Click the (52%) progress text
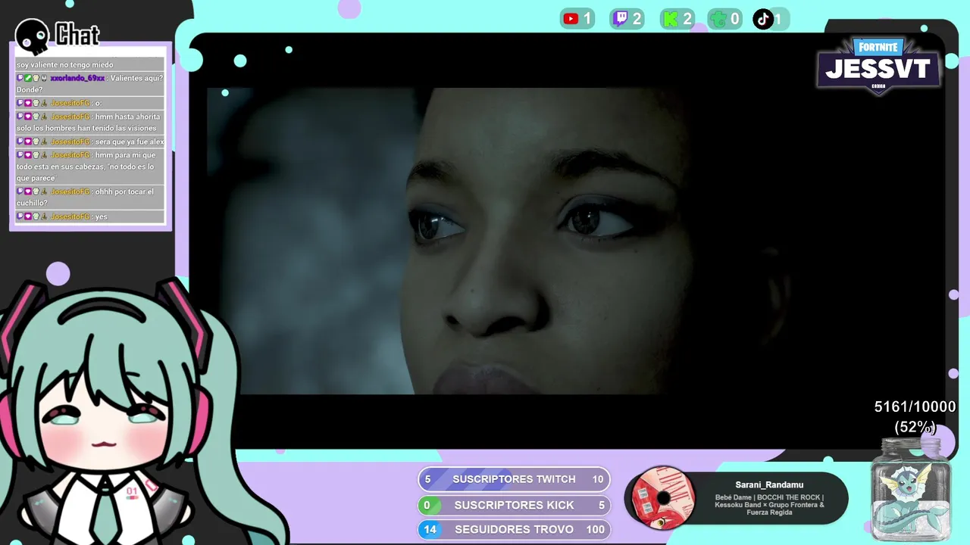 coord(915,427)
